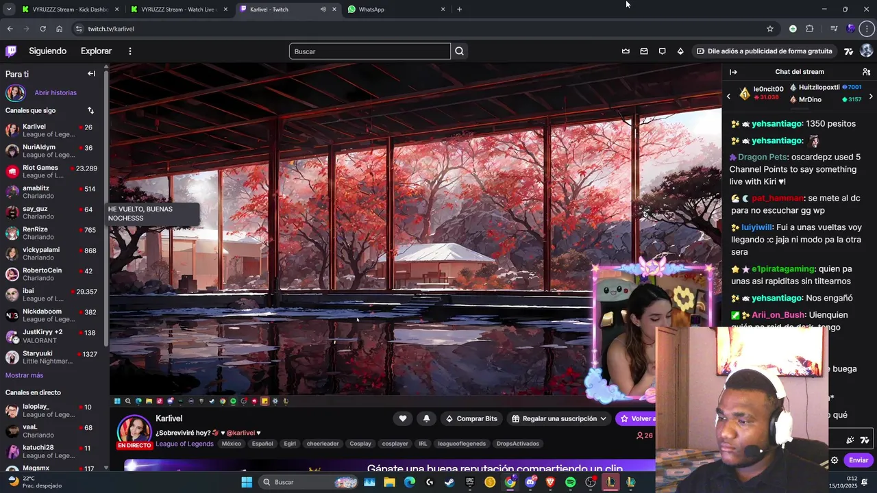
Task: Open Brave browser from taskbar
Action: 550,482
